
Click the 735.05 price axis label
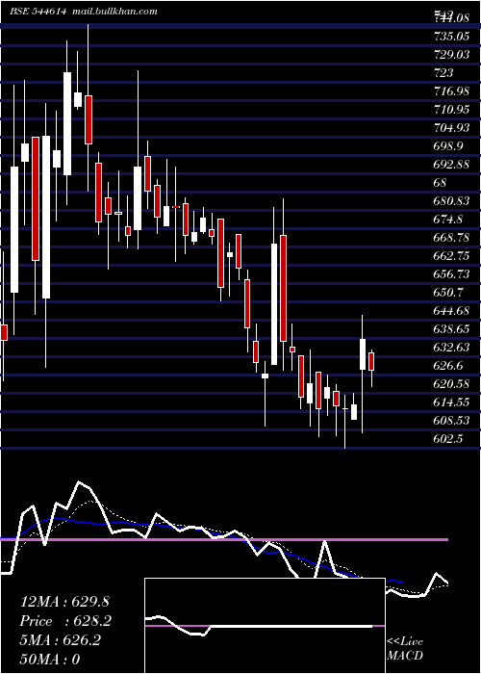tap(451, 37)
